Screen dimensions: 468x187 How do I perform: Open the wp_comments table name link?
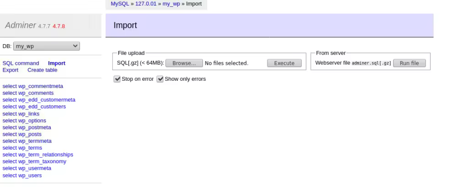[x=36, y=93]
